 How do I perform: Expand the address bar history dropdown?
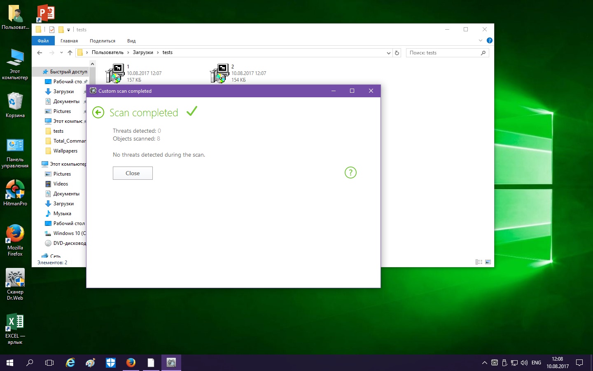(x=388, y=53)
